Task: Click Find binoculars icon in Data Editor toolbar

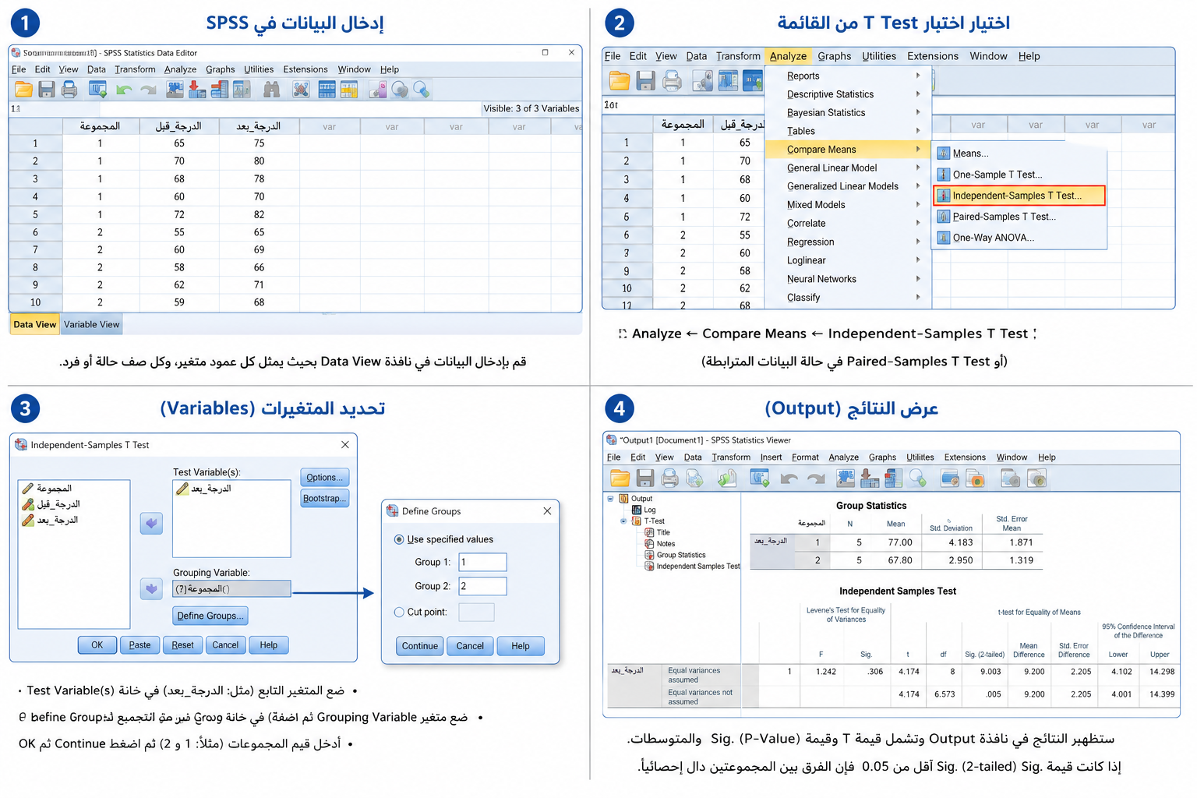Action: pos(271,90)
